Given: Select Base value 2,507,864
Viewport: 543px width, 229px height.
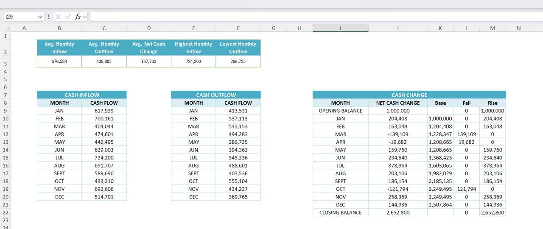Looking at the screenshot, I should click(x=440, y=205).
